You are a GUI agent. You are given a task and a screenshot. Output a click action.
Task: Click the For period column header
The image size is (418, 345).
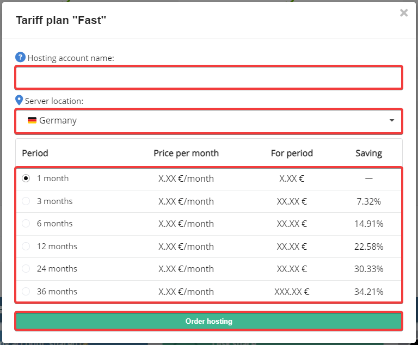tap(292, 153)
